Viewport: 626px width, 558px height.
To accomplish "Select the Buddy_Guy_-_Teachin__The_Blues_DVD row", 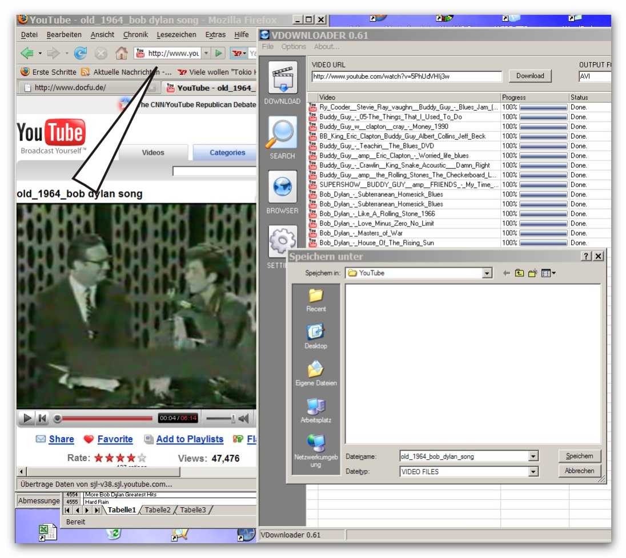I will pyautogui.click(x=459, y=146).
